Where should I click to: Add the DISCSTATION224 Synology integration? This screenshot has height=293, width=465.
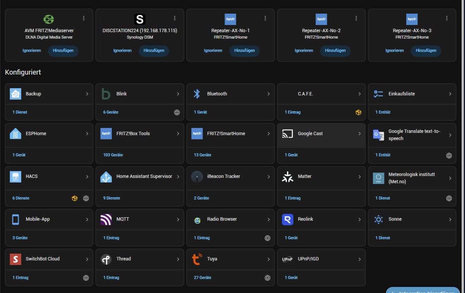click(x=154, y=51)
